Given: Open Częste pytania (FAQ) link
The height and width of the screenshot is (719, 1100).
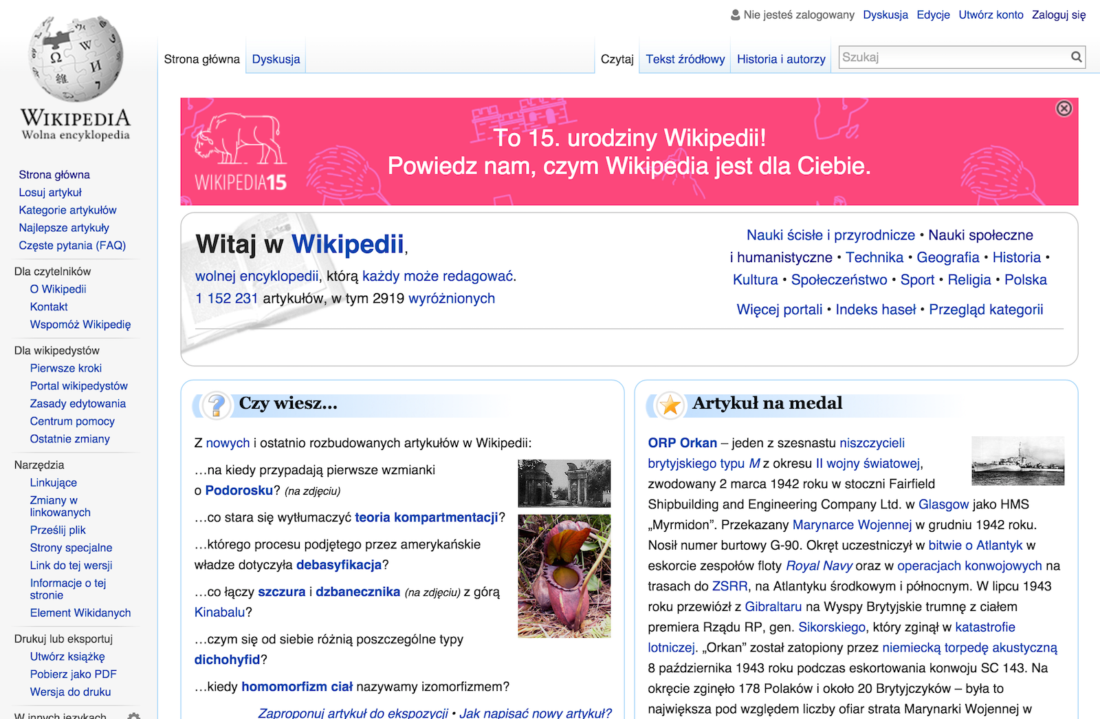Looking at the screenshot, I should [x=72, y=246].
